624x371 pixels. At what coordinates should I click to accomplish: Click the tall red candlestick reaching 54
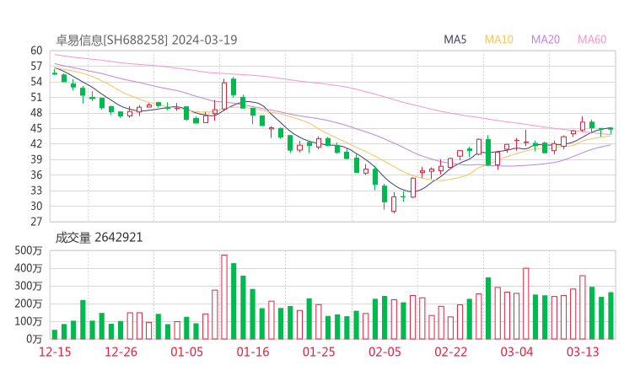point(224,95)
